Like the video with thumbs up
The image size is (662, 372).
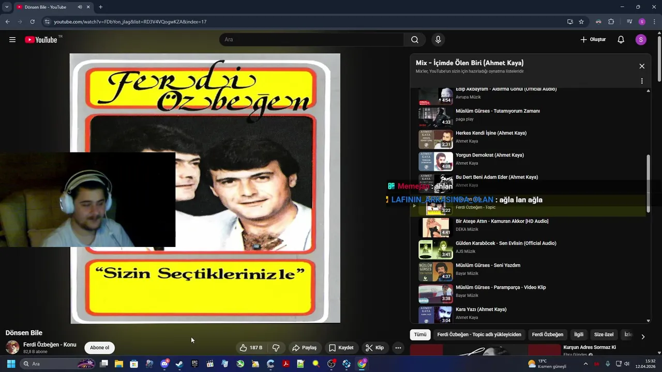[x=251, y=348]
